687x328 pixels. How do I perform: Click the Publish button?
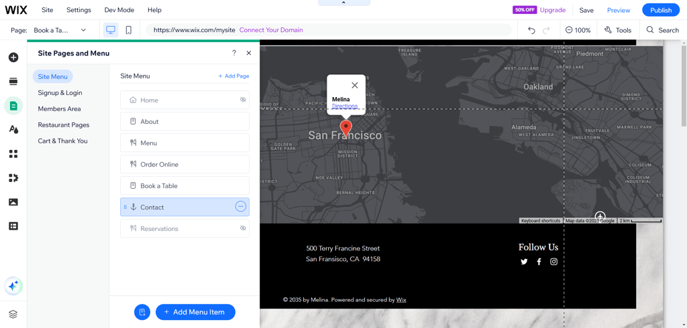[661, 10]
